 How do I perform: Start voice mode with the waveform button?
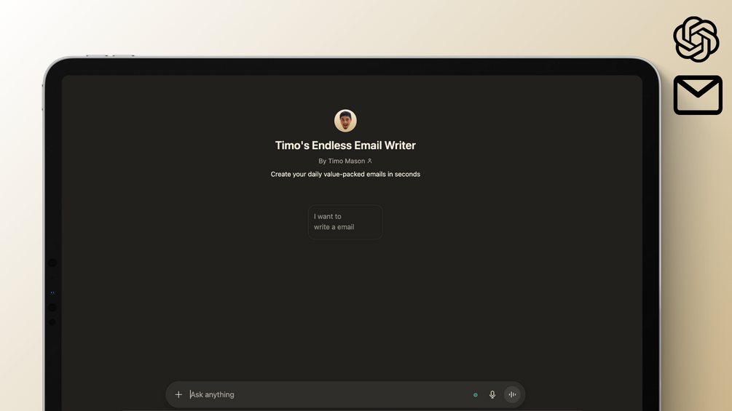point(512,395)
